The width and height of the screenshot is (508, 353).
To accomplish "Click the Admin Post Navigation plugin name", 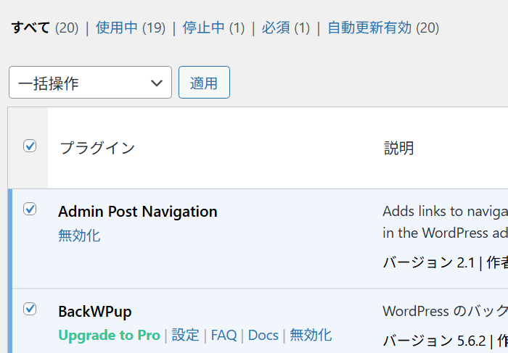I will tap(137, 212).
